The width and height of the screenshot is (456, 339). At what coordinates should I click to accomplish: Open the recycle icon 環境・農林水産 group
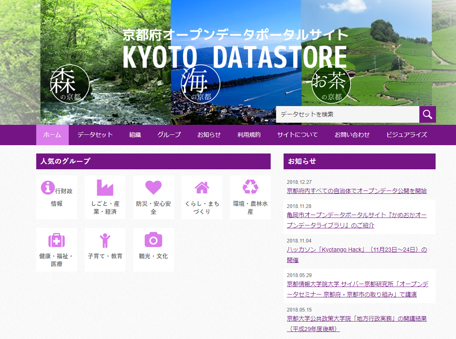click(x=250, y=188)
